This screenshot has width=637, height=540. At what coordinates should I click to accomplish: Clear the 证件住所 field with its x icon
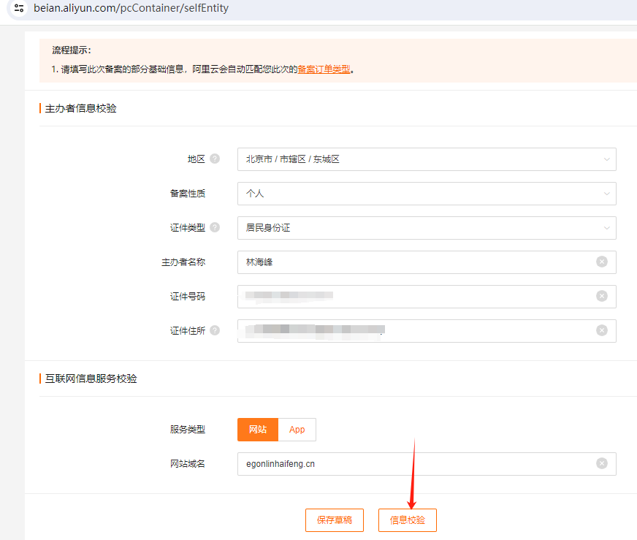pyautogui.click(x=601, y=330)
